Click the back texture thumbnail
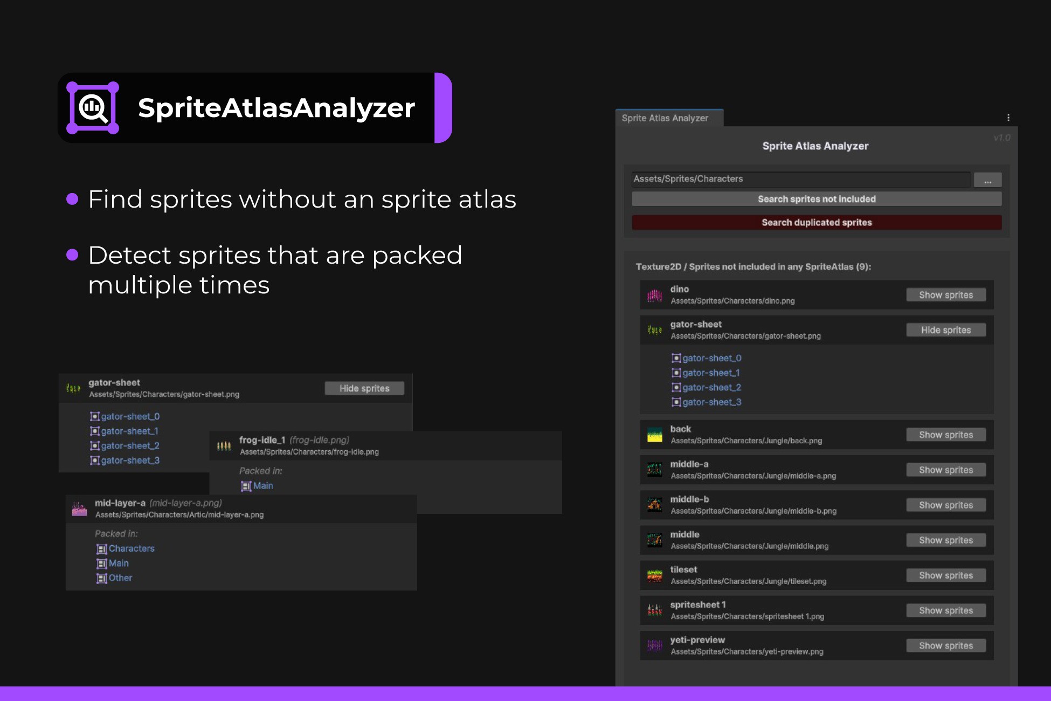Viewport: 1051px width, 701px height. tap(655, 434)
